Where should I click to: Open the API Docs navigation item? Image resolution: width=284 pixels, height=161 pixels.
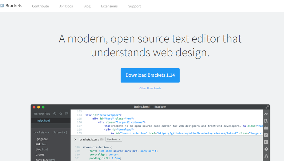point(66,6)
